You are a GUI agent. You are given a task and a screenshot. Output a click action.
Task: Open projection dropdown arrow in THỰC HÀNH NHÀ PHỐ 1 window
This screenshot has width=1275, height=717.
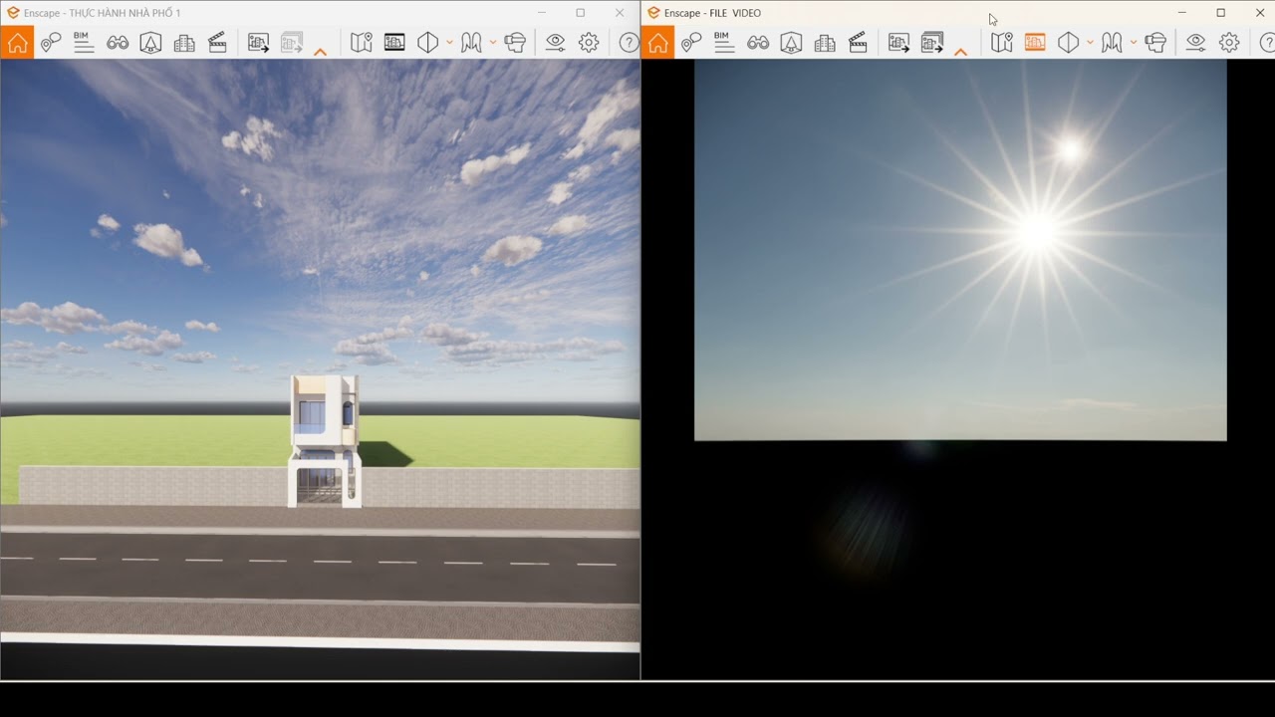click(x=449, y=43)
